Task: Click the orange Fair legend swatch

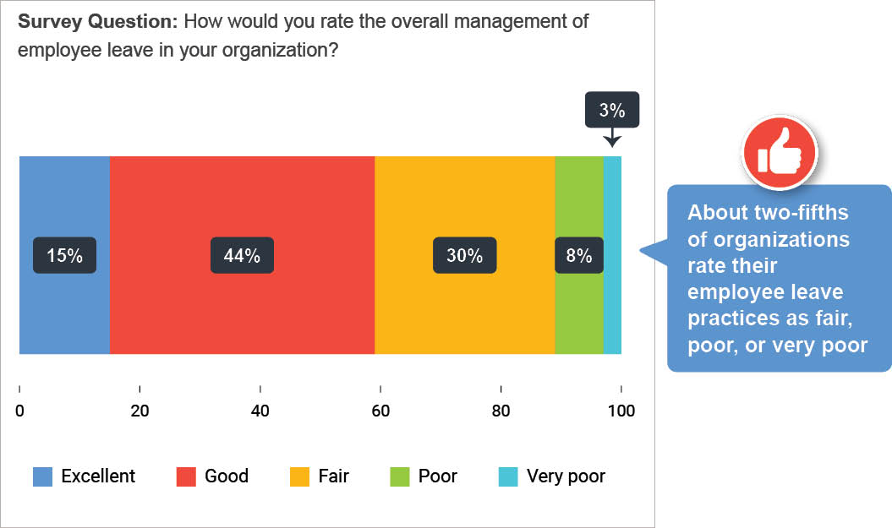Action: pos(300,476)
